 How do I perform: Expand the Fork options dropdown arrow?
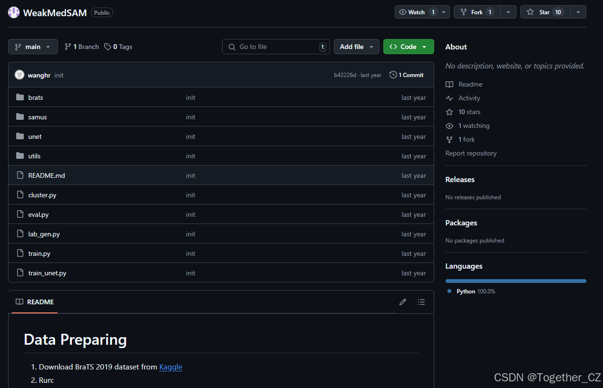(508, 12)
